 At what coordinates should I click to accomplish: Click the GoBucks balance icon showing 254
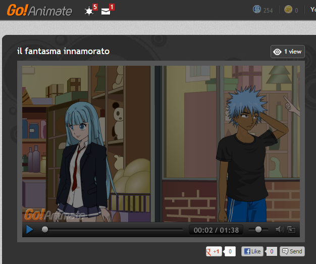click(x=257, y=9)
